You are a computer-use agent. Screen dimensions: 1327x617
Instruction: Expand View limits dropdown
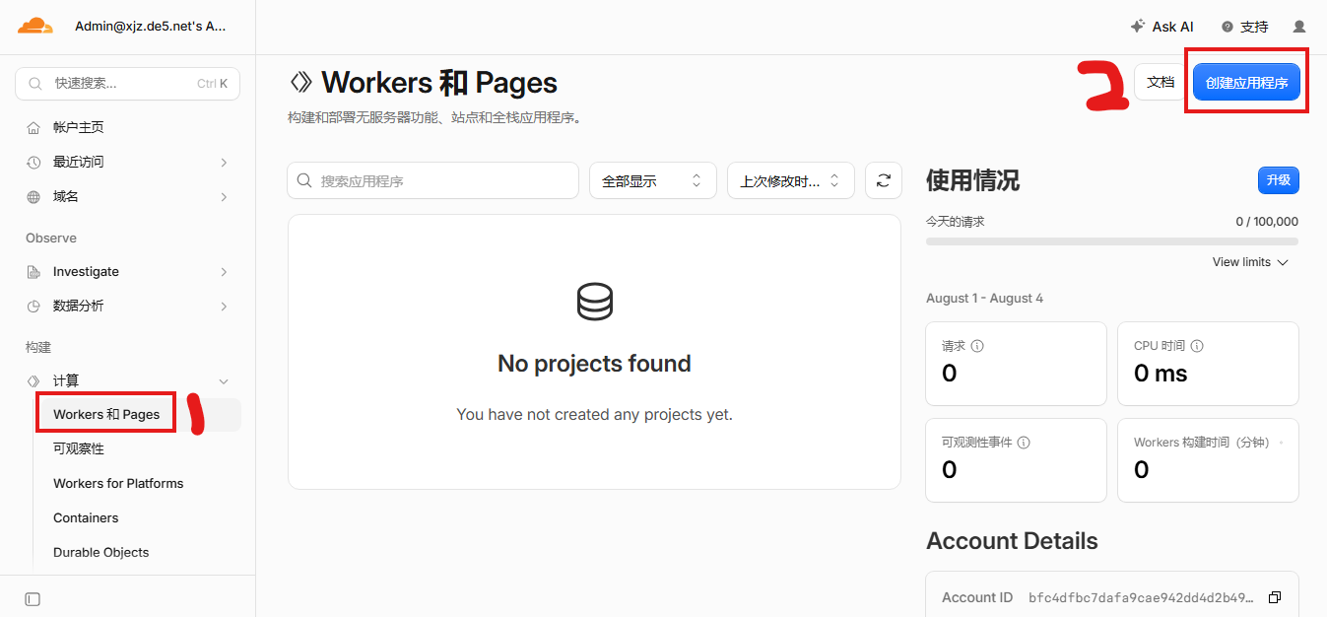coord(1250,262)
